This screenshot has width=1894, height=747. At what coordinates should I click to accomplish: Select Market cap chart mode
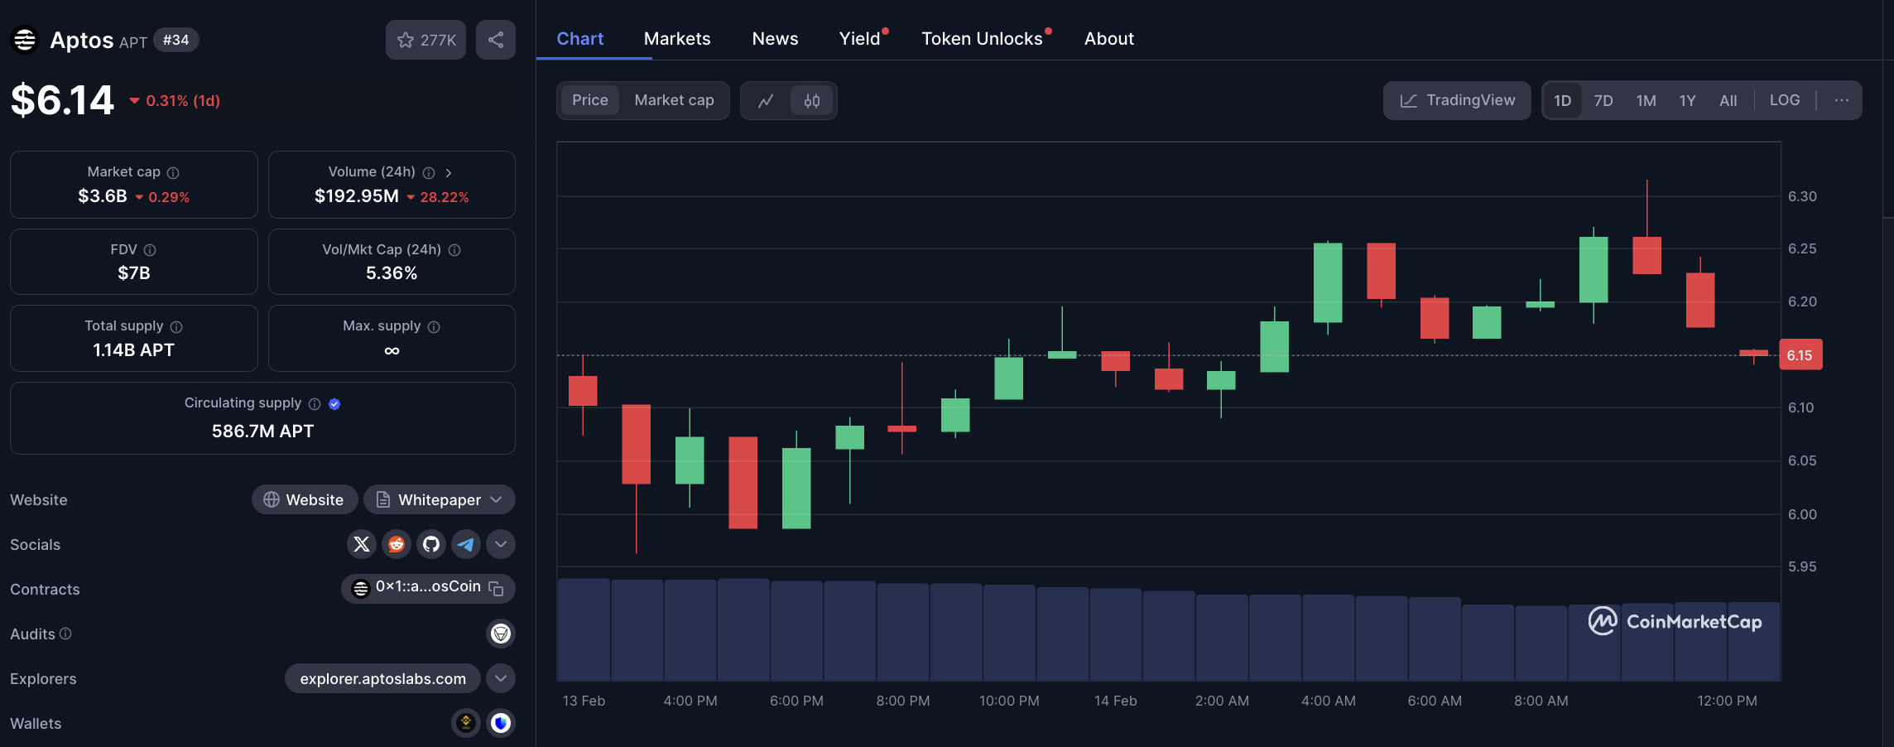[674, 100]
